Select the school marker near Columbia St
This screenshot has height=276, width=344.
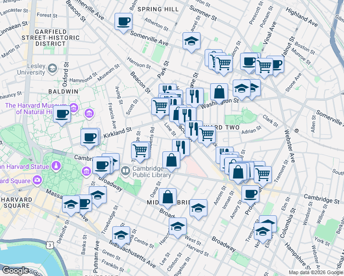263,232
